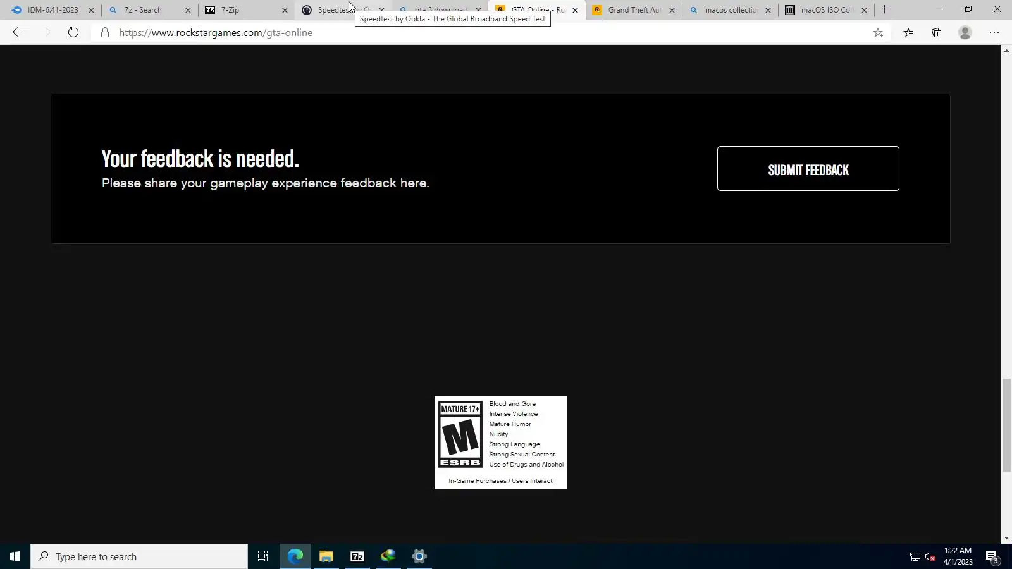The image size is (1012, 569).
Task: Click the muted volume tray icon
Action: 930,556
